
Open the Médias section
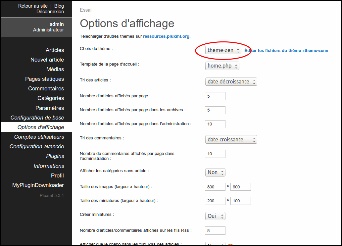[x=55, y=69]
